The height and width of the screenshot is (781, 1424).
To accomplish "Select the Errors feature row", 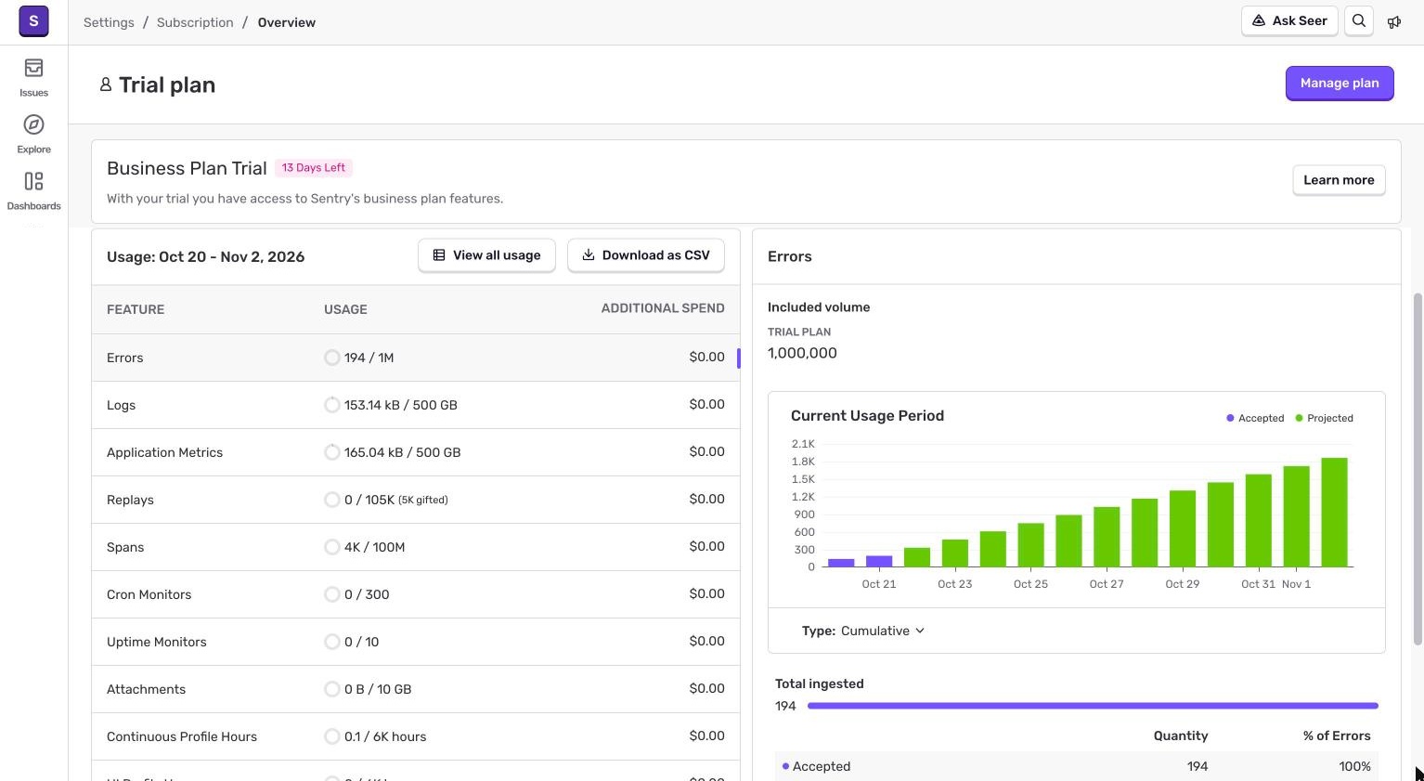I will (416, 358).
